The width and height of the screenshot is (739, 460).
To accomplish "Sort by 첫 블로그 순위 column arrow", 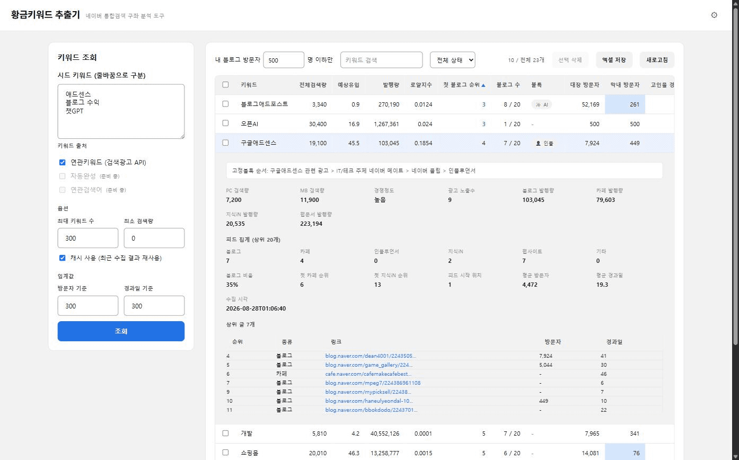I will (x=483, y=85).
